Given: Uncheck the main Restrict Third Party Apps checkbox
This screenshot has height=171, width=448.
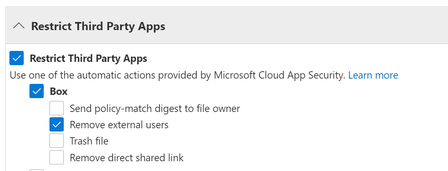Looking at the screenshot, I should point(16,58).
